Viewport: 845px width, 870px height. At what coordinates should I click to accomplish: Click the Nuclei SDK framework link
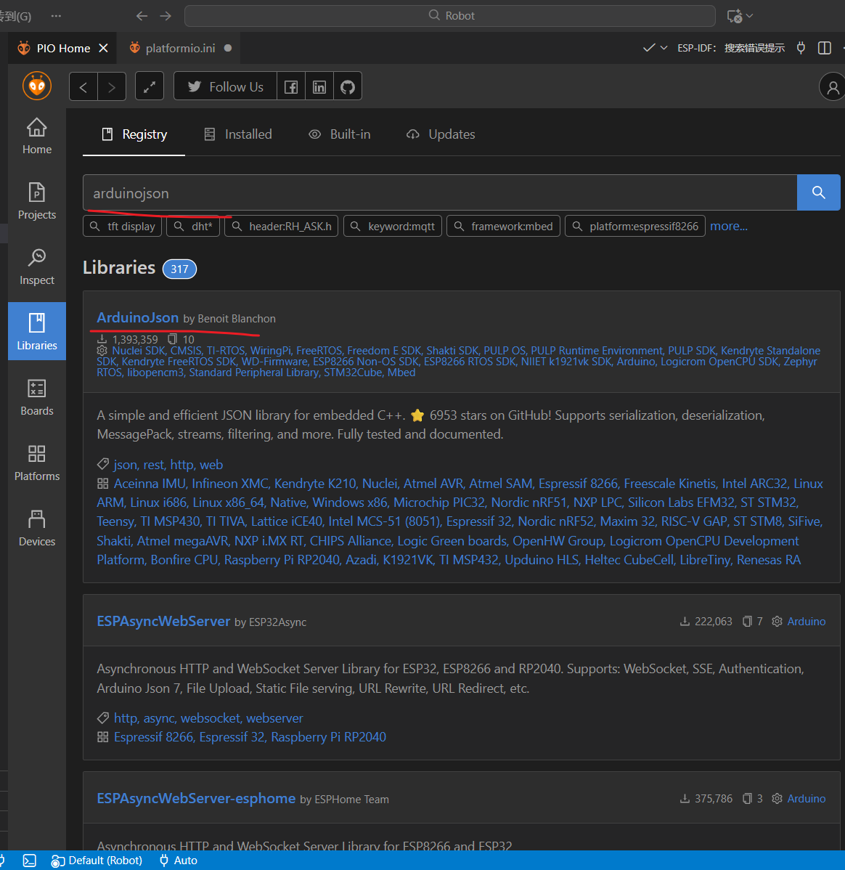[x=138, y=351]
